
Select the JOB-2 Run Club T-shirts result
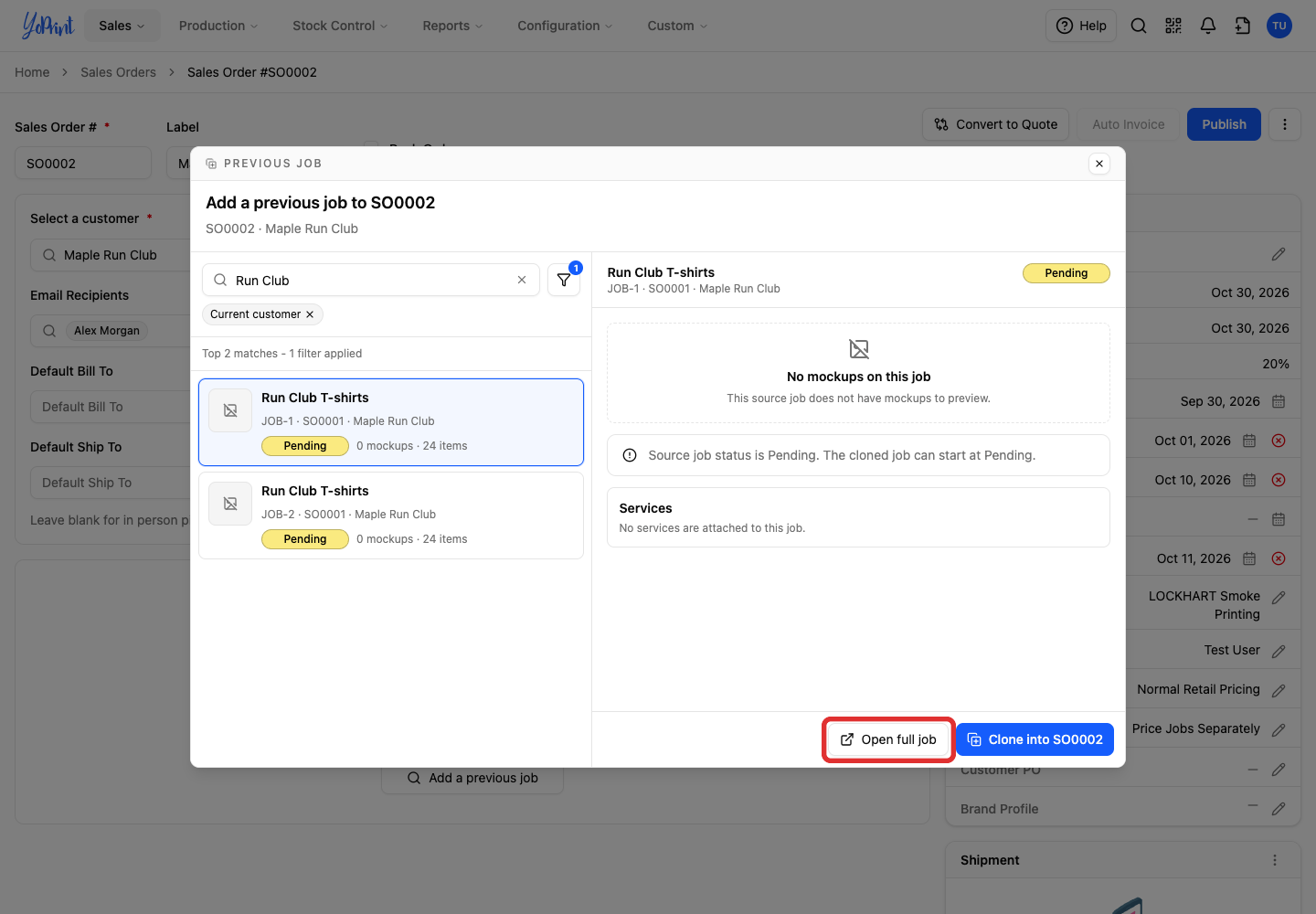(391, 515)
